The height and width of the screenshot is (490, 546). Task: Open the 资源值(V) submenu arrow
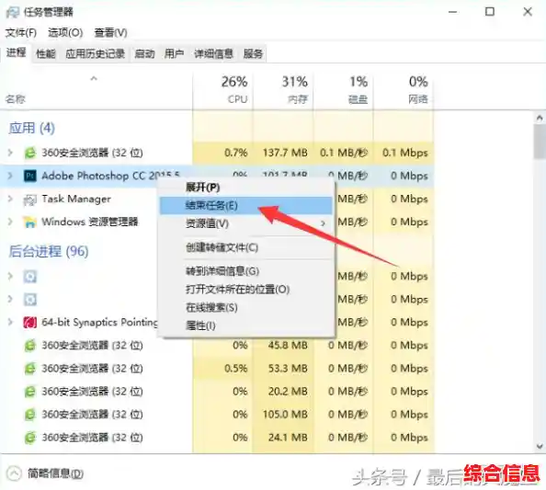click(324, 223)
